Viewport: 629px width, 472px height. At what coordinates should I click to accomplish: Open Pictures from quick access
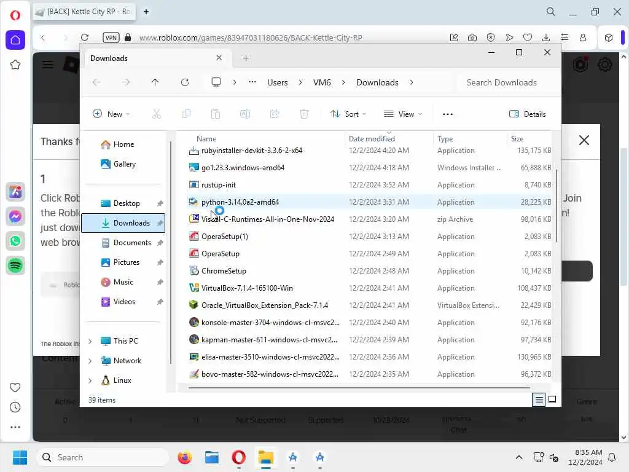pos(123,262)
